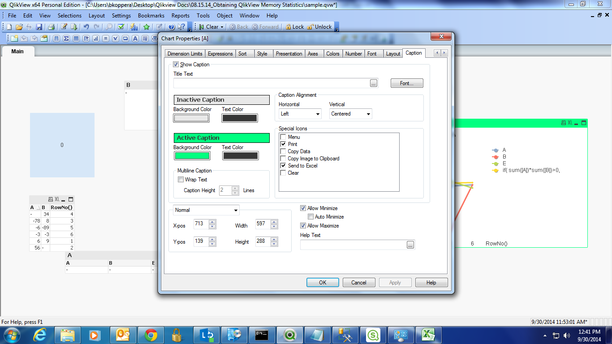The image size is (612, 344).
Task: Open Sheet Properties in the design toolbar
Action: (44, 39)
